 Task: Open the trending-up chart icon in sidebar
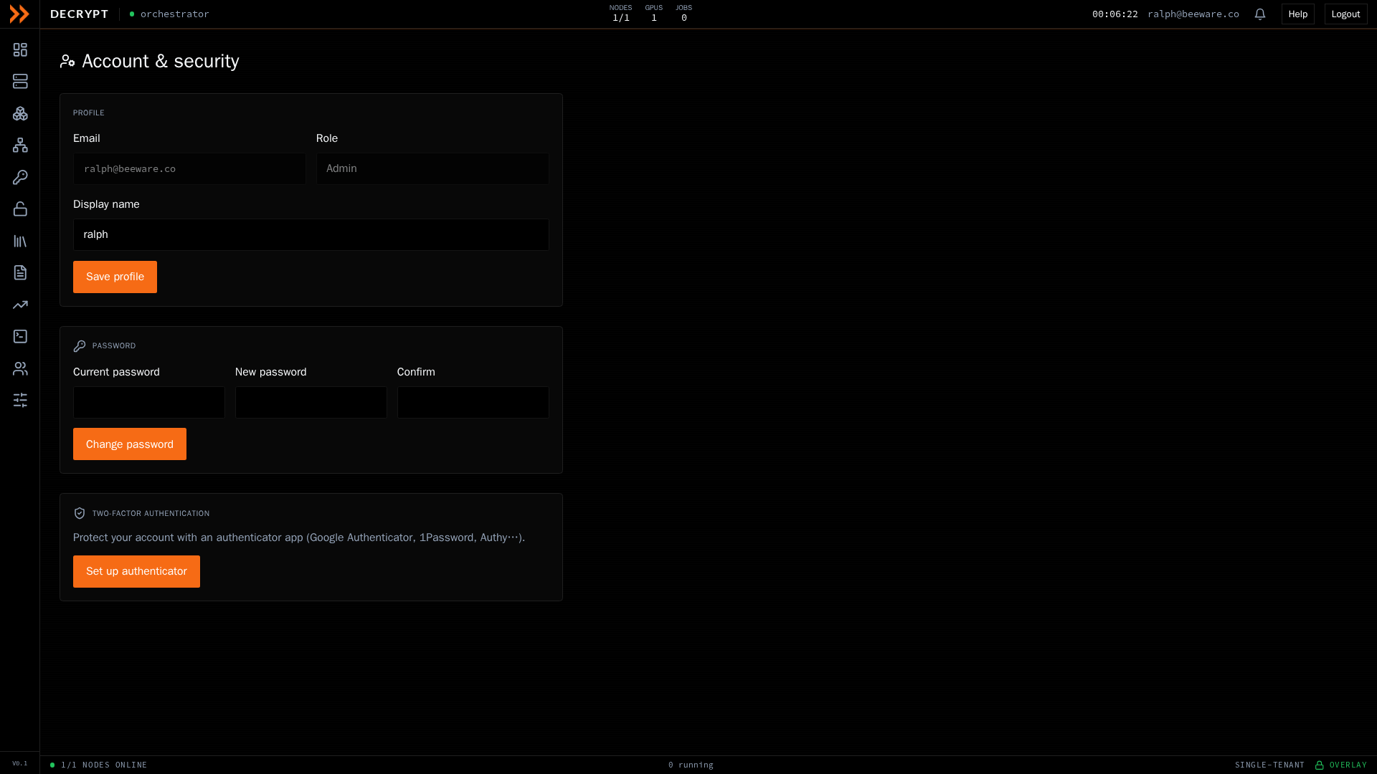coord(20,305)
